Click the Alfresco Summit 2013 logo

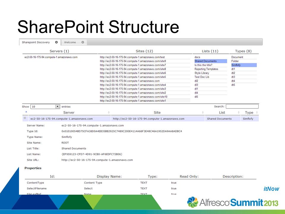click(233, 202)
